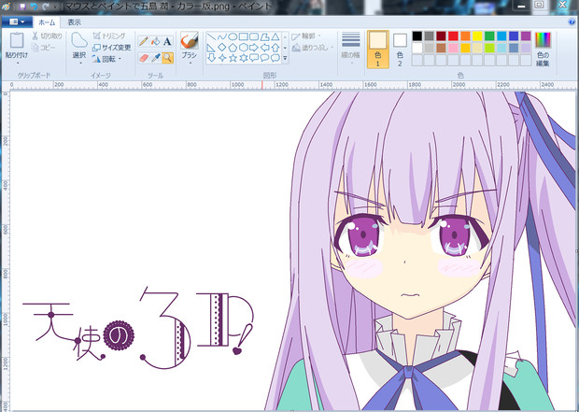The image size is (579, 412).
Task: Expand the shapes gallery with the bottom arrow
Action: coord(285,58)
